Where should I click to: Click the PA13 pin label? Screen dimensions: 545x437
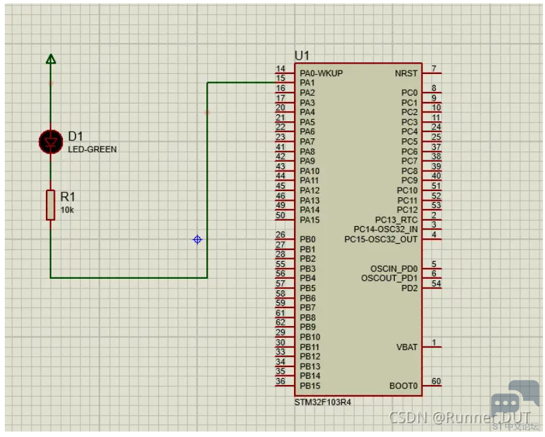[x=309, y=201]
